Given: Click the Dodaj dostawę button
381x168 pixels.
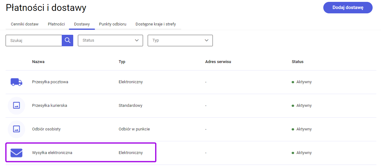Looking at the screenshot, I should pyautogui.click(x=348, y=7).
